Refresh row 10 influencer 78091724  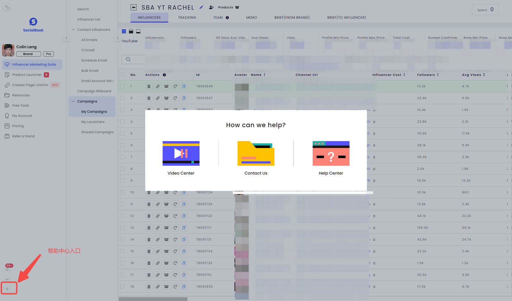[175, 192]
